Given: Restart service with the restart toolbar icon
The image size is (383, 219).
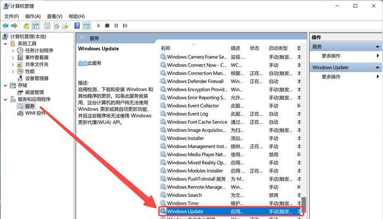Looking at the screenshot, I should tap(125, 26).
